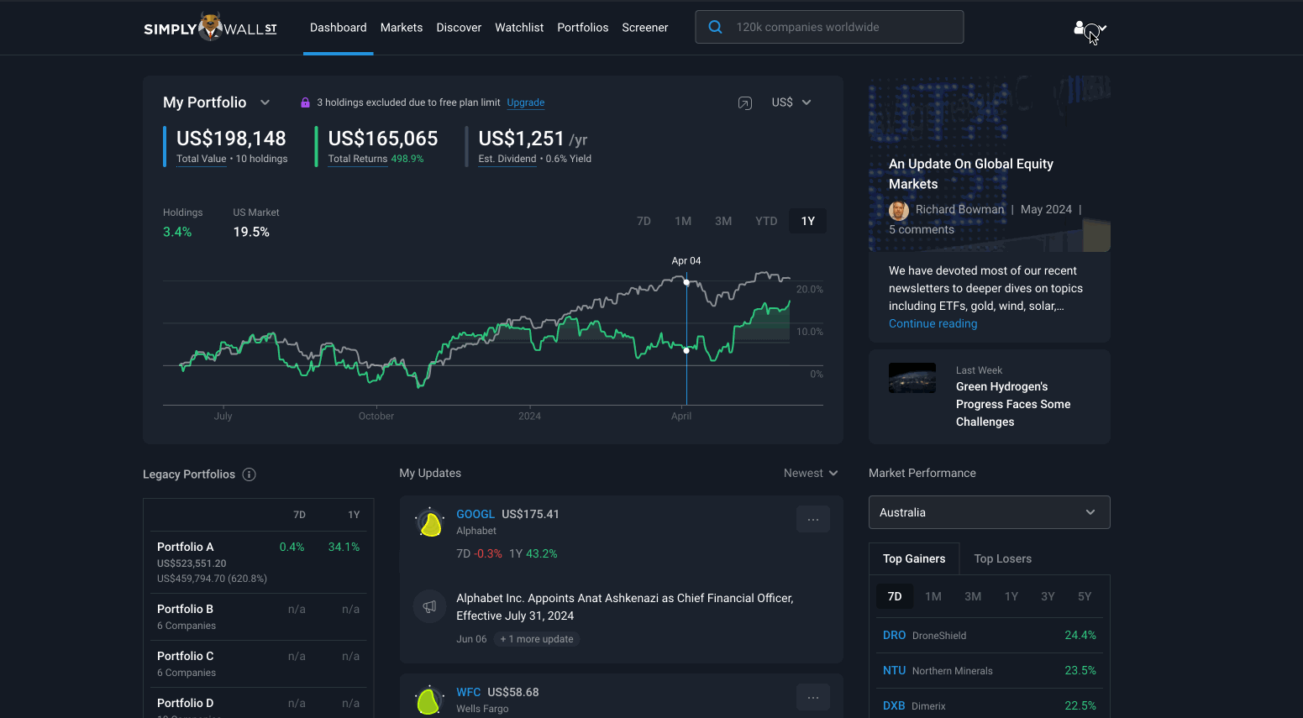Screen dimensions: 1303x718
Task: Select the 3M chart range
Action: tap(723, 221)
